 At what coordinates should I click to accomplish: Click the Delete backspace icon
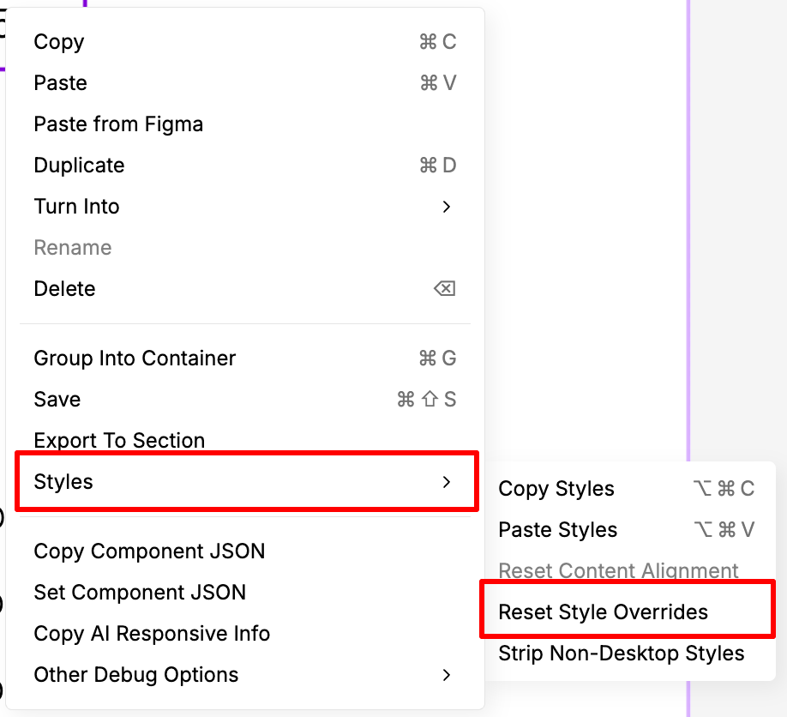(x=444, y=289)
